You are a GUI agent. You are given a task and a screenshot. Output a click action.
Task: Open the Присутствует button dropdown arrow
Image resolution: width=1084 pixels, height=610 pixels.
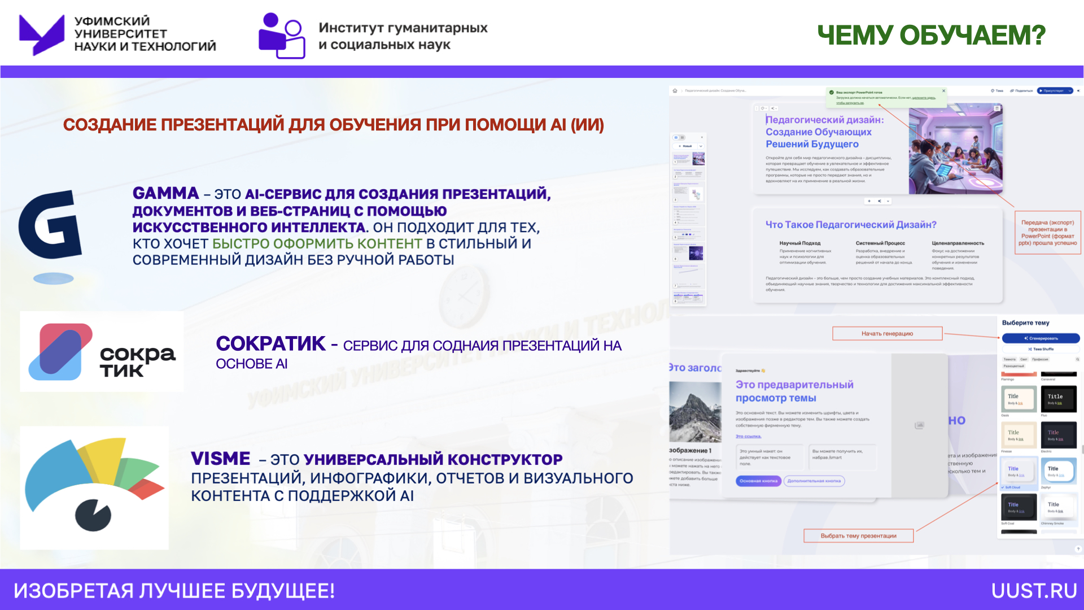[x=1069, y=90]
